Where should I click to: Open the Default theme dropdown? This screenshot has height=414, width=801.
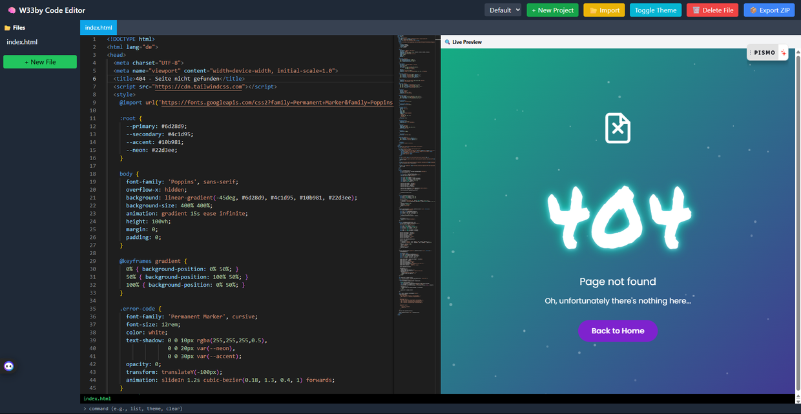point(503,10)
